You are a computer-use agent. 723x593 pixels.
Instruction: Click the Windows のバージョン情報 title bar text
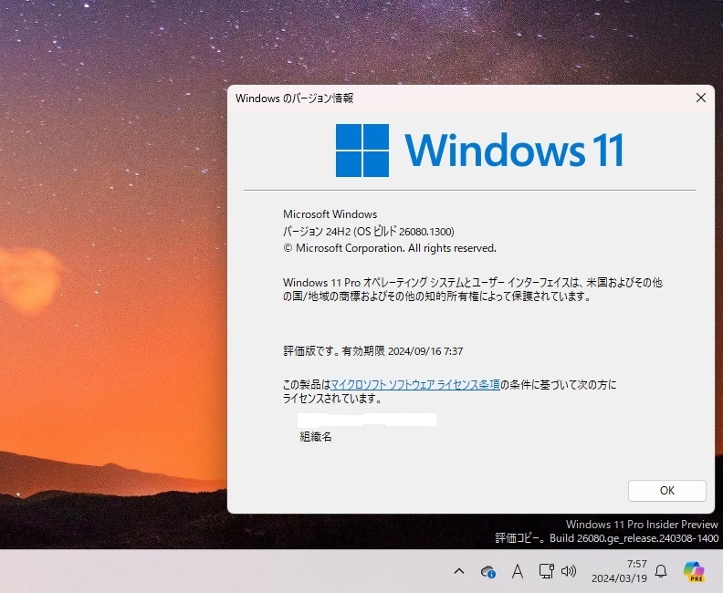tap(294, 99)
